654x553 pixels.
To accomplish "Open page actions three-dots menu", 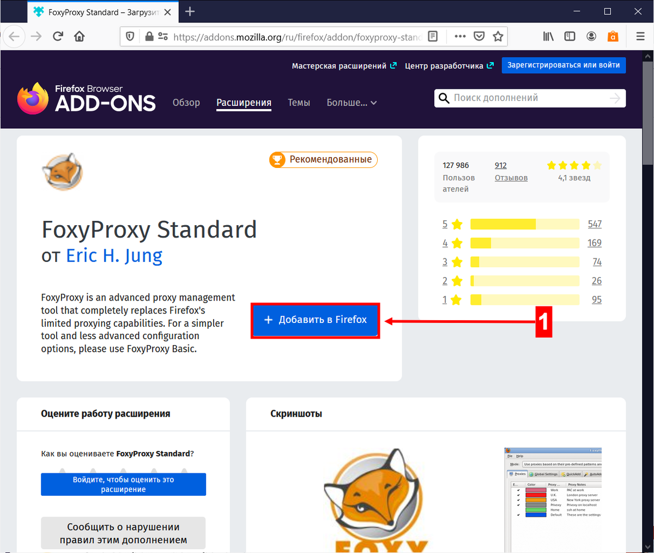I will point(460,37).
